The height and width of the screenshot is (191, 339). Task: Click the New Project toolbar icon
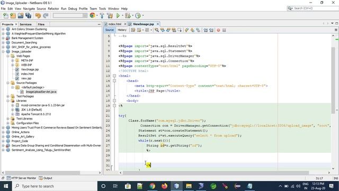tap(13, 15)
